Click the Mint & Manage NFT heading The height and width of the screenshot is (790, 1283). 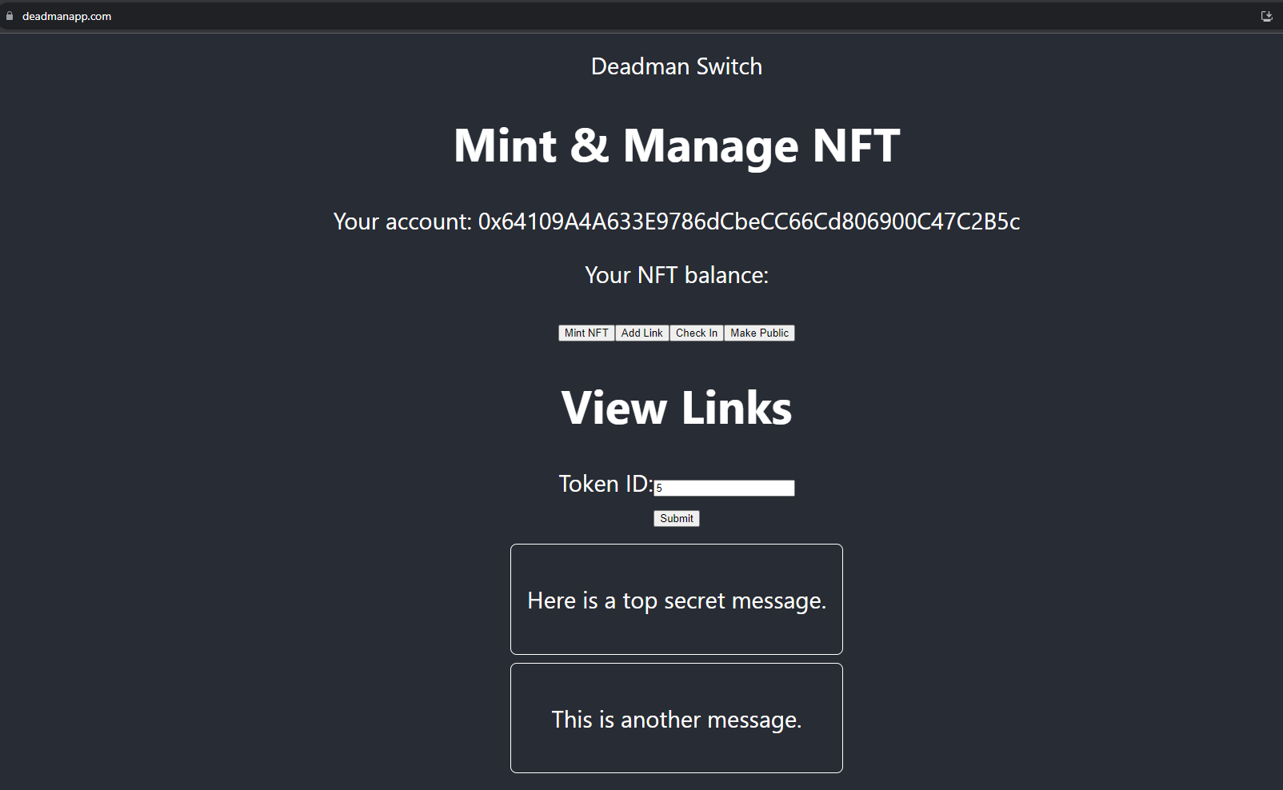pos(677,146)
